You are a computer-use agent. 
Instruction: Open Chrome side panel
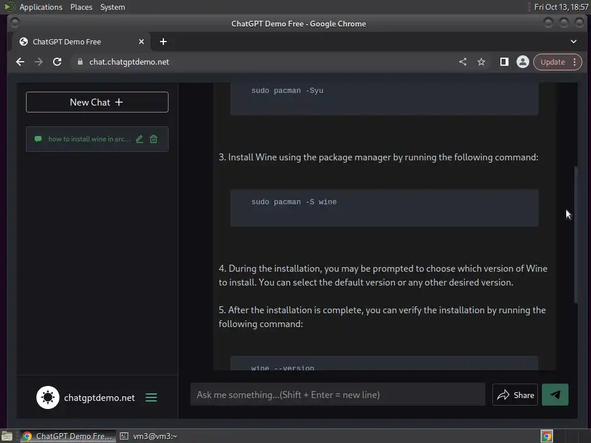click(504, 62)
